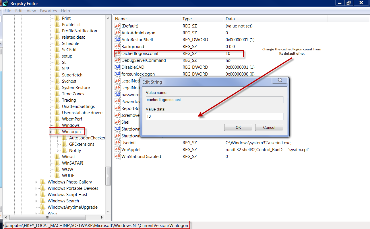Click the WindowsAnytimeUpgrade folder icon
The image size is (370, 229).
[x=43, y=207]
